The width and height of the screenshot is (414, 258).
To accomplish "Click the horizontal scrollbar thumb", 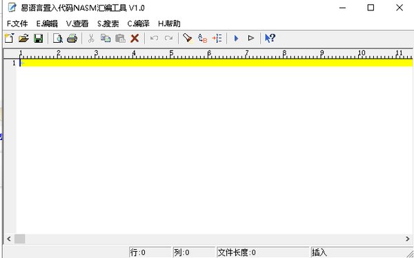I will [x=19, y=239].
